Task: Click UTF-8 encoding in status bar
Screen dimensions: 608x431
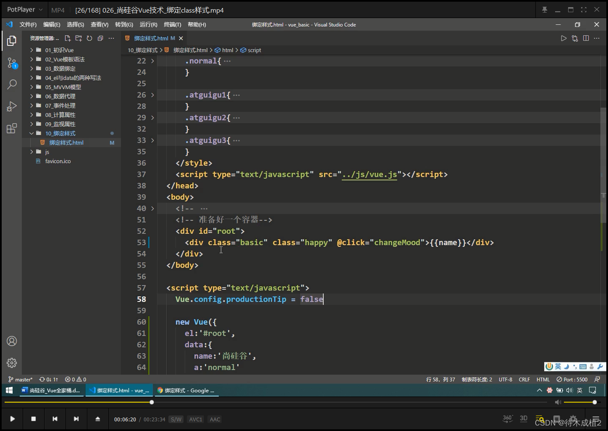Action: pos(506,379)
